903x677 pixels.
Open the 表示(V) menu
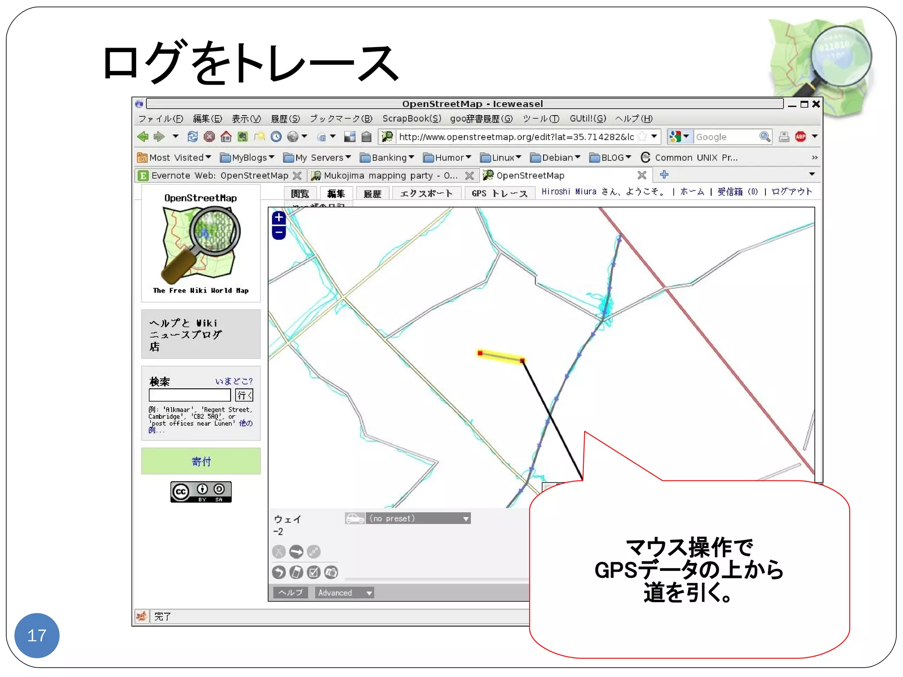246,119
